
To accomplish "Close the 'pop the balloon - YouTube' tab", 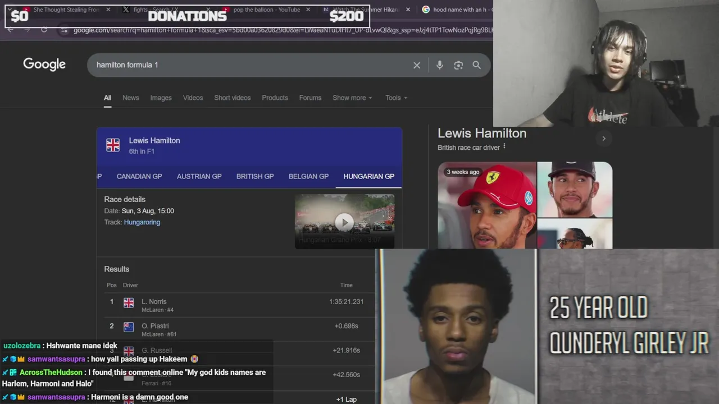I will click(x=308, y=10).
